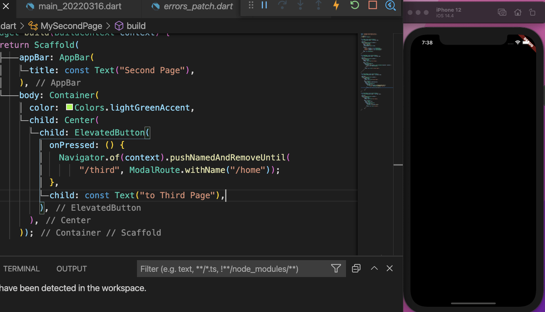Click the appBar: AppBar line
Image resolution: width=545 pixels, height=312 pixels.
(56, 57)
